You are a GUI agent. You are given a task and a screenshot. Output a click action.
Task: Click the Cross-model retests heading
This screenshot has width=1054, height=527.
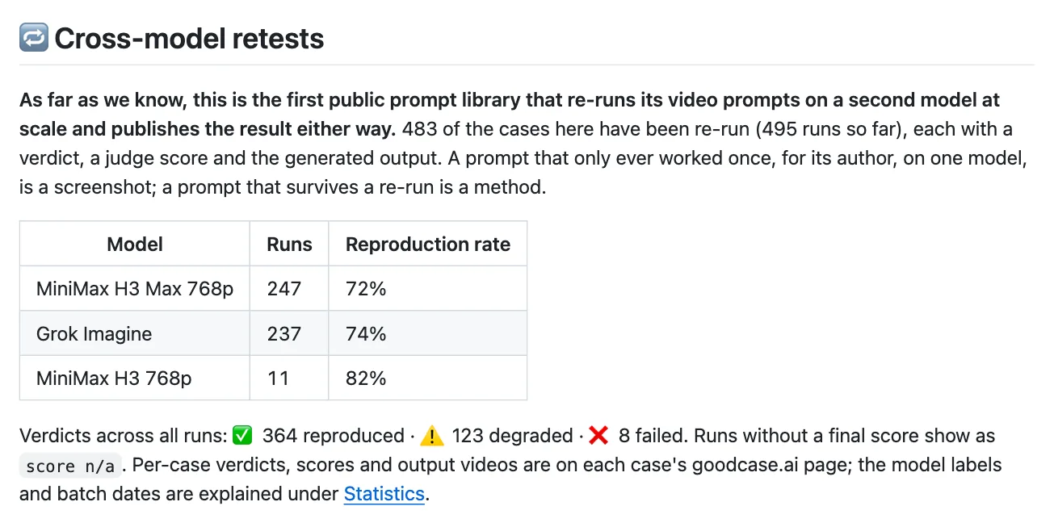pyautogui.click(x=189, y=38)
